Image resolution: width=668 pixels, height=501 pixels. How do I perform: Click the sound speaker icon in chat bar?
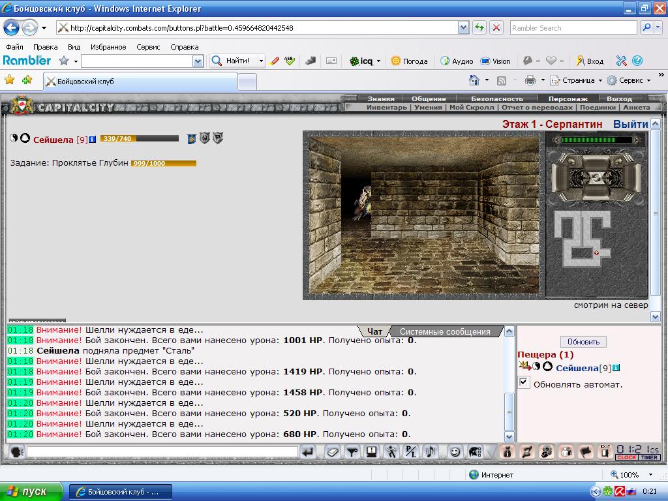pos(431,452)
